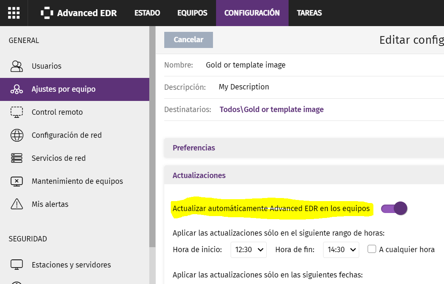
Task: Go to Mis alertas
Action: [x=74, y=204]
